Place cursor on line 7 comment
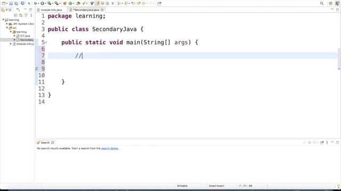 pos(79,56)
